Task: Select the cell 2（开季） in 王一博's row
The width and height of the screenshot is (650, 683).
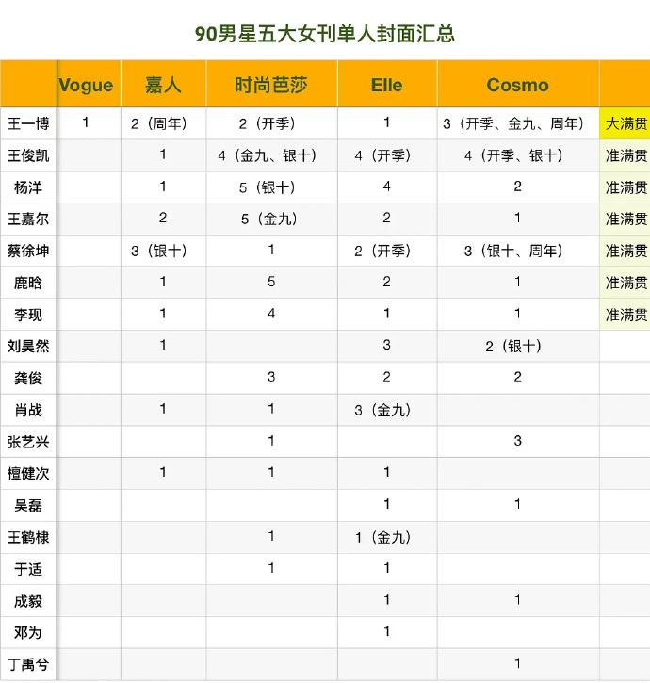Action: pyautogui.click(x=271, y=123)
